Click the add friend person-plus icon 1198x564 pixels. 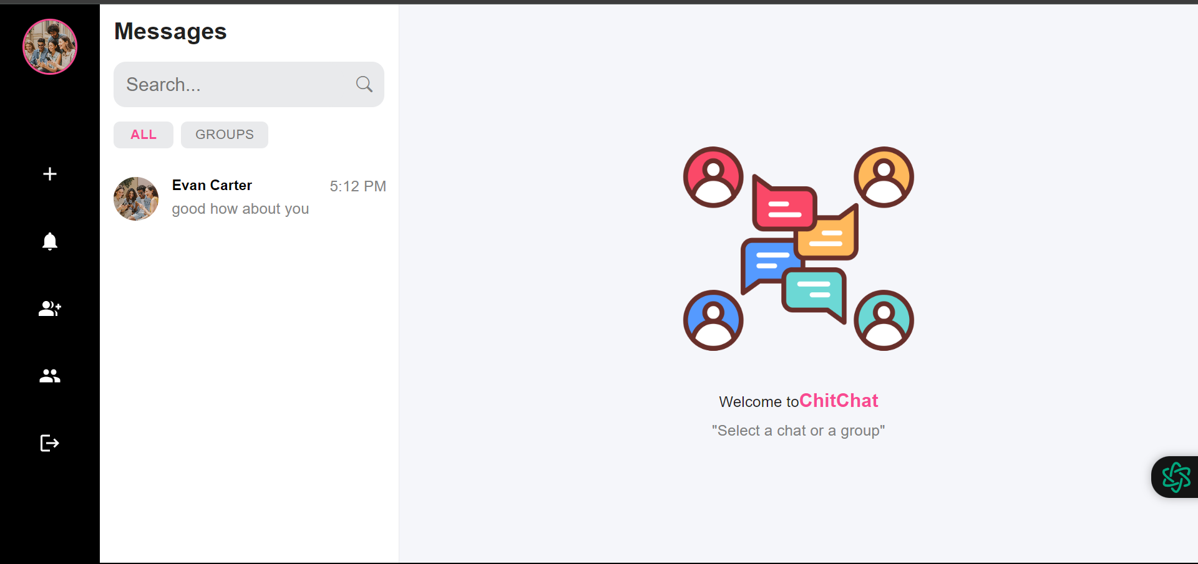(x=50, y=308)
